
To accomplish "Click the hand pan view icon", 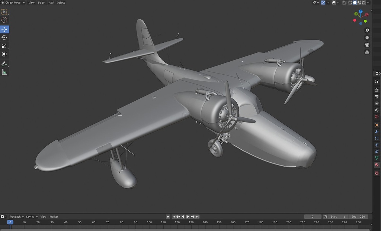I will pyautogui.click(x=367, y=38).
